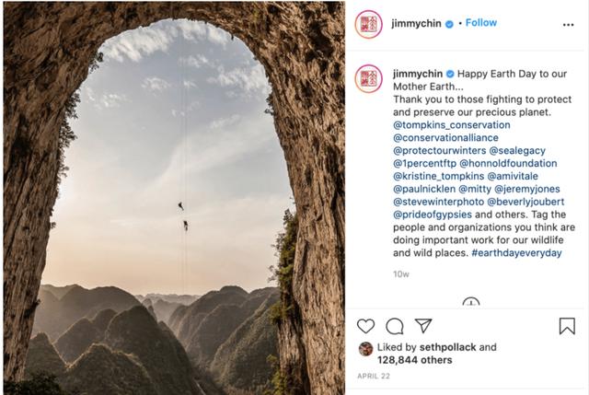Open the @prideofgypsies mention

pos(433,215)
